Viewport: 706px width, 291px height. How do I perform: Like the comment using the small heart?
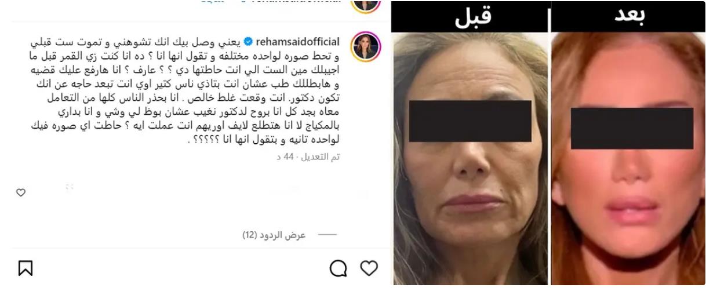point(21,193)
